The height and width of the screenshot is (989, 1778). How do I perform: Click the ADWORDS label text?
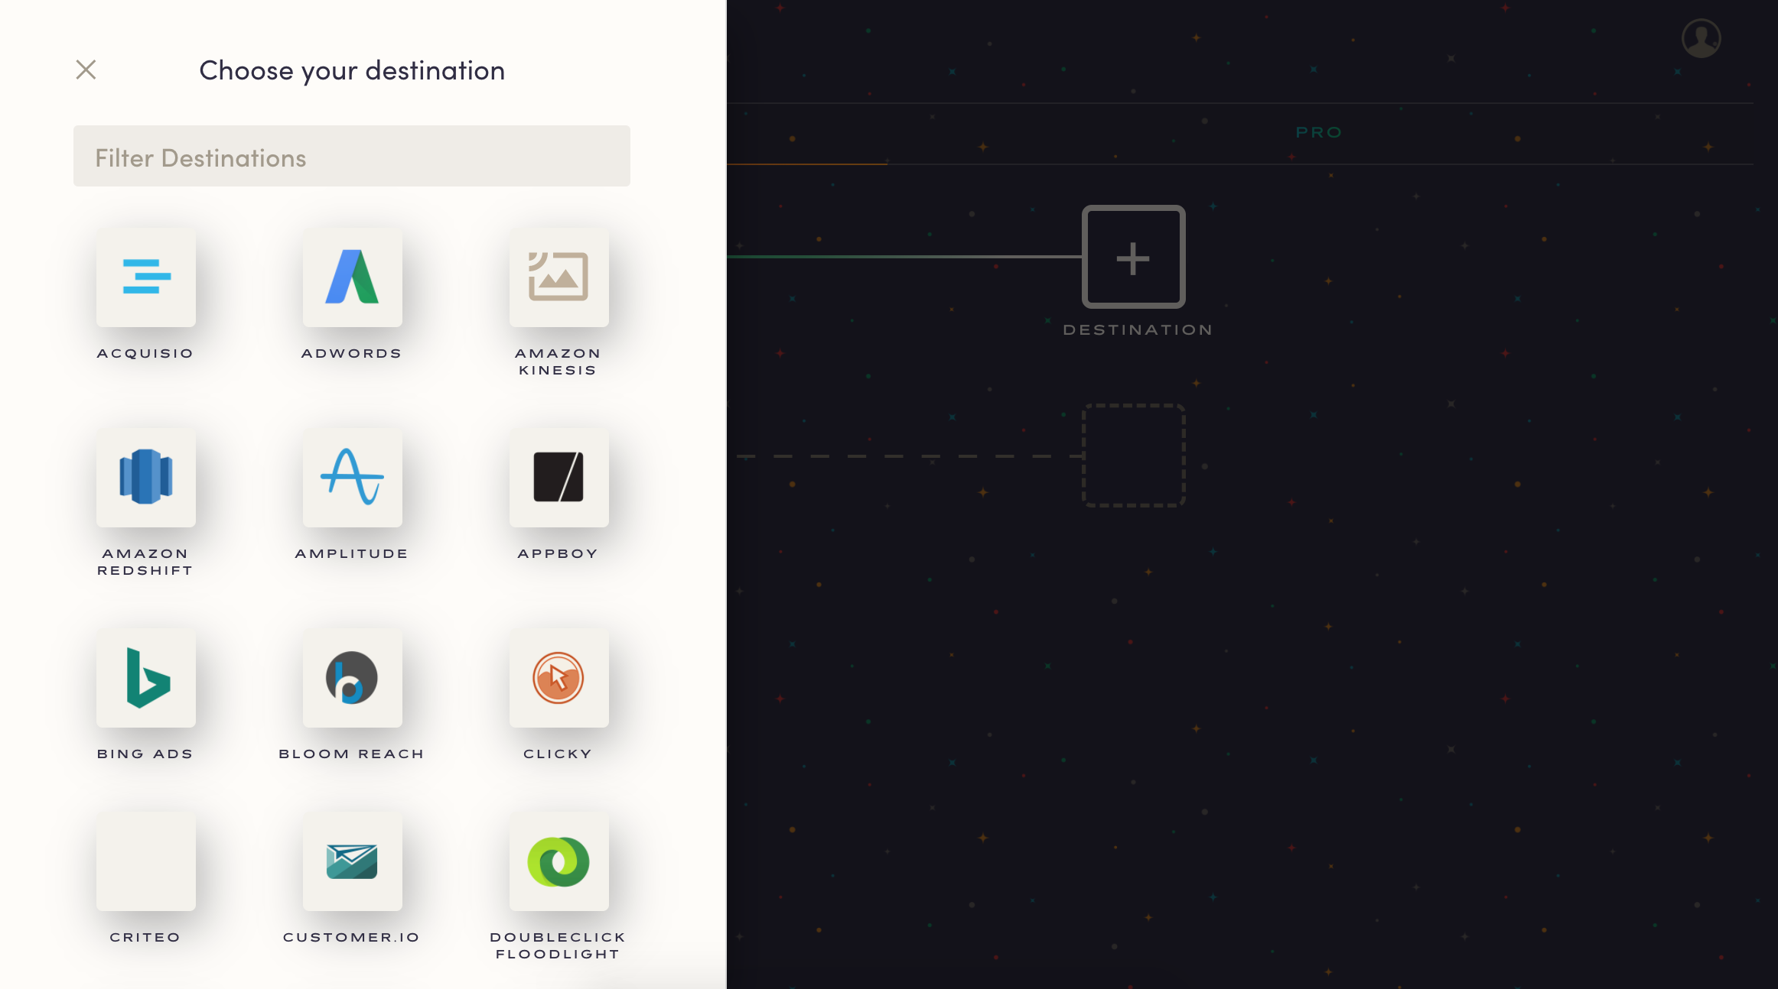pos(352,354)
